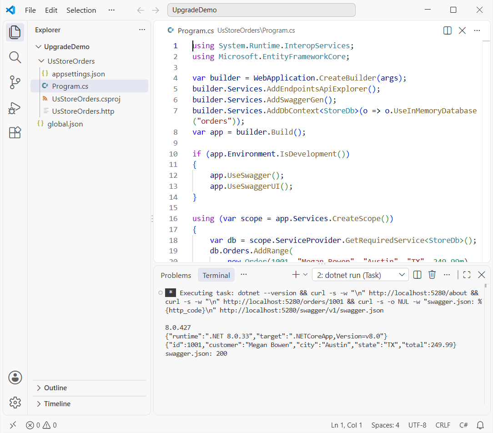Collapse the UsStoreOrders folder
493x433 pixels.
pyautogui.click(x=41, y=60)
